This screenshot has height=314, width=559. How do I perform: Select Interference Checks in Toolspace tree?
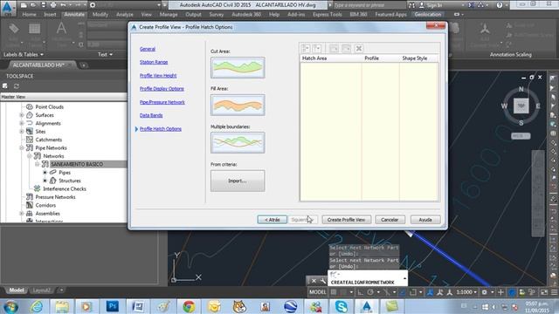pyautogui.click(x=65, y=188)
